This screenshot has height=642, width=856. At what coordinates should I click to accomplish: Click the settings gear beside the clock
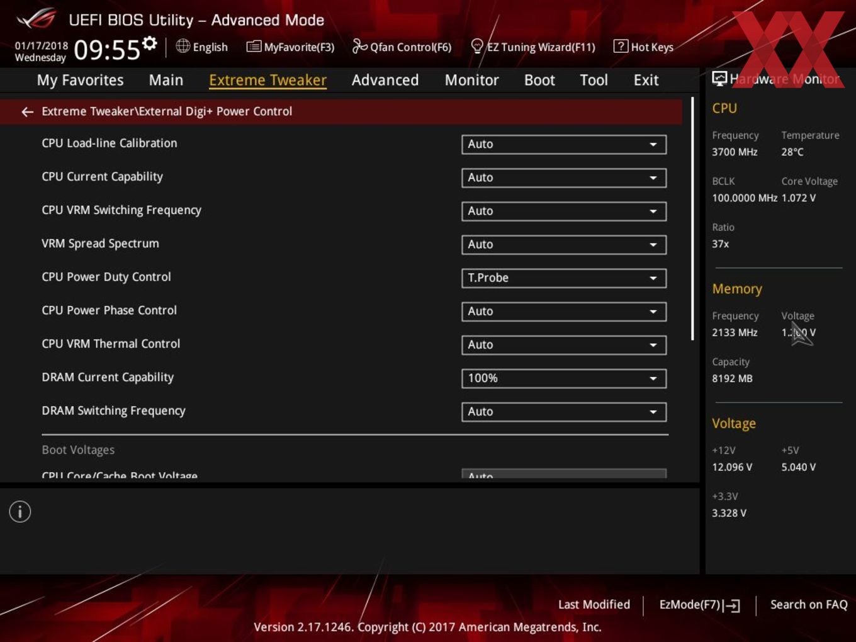click(x=149, y=43)
